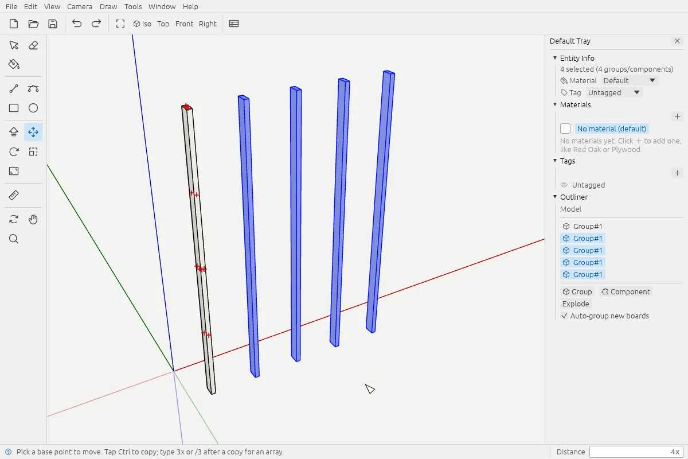This screenshot has width=688, height=459.
Task: Click the default material white swatch
Action: (565, 129)
